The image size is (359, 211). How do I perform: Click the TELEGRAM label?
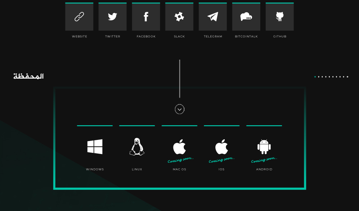pos(213,36)
